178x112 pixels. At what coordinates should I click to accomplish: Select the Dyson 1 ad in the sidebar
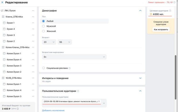pos(10,23)
